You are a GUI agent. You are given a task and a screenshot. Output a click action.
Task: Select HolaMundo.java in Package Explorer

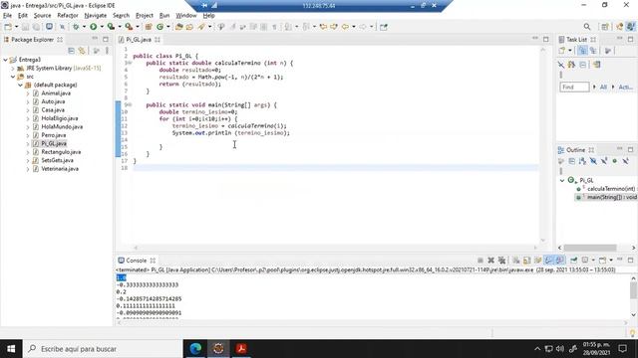coord(62,126)
